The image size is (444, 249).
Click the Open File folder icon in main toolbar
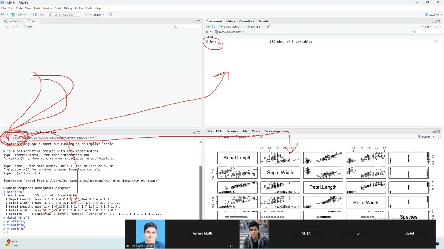coord(20,15)
